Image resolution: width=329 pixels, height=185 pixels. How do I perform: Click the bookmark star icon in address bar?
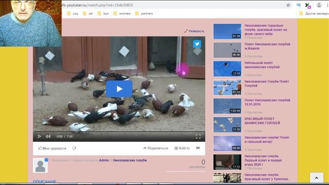(x=288, y=5)
